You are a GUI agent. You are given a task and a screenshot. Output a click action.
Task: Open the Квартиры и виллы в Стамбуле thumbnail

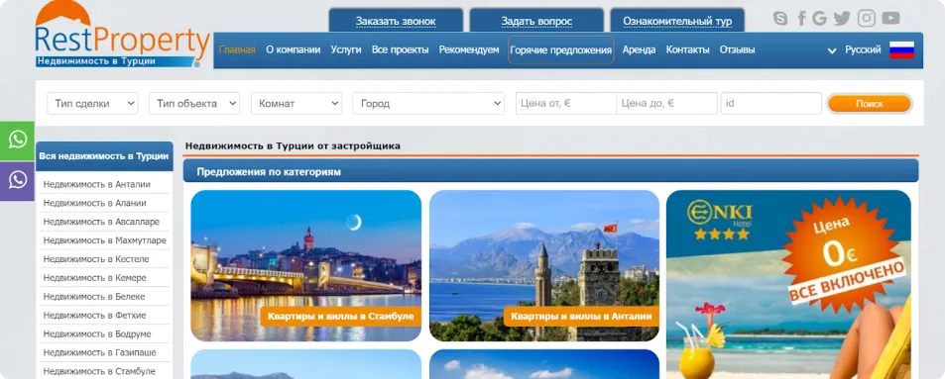pos(306,266)
